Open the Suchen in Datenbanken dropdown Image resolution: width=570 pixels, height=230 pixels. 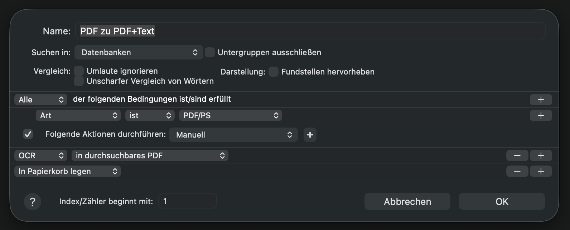[x=139, y=52]
